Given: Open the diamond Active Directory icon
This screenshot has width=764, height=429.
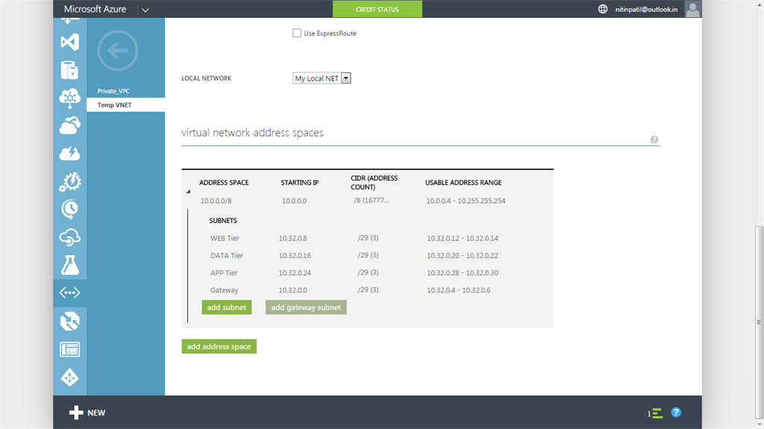Looking at the screenshot, I should [x=69, y=378].
